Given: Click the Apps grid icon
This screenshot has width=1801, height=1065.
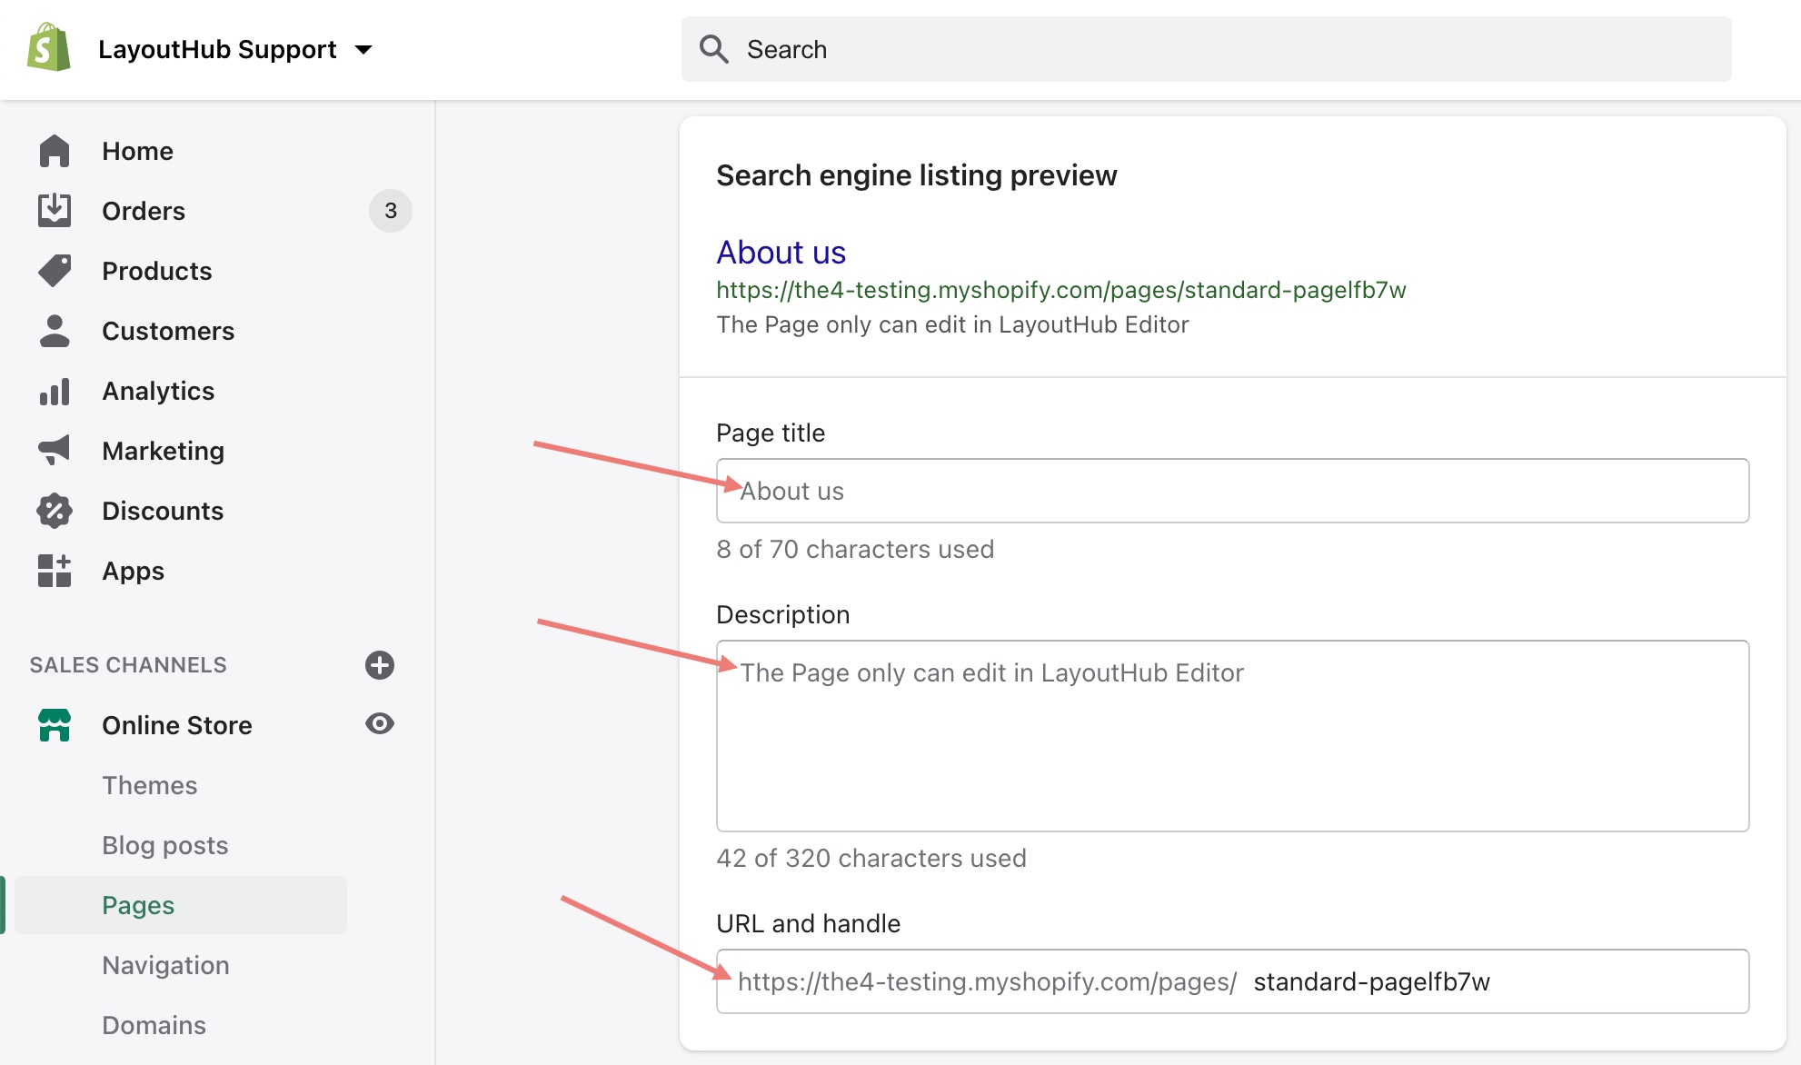Looking at the screenshot, I should click(55, 571).
